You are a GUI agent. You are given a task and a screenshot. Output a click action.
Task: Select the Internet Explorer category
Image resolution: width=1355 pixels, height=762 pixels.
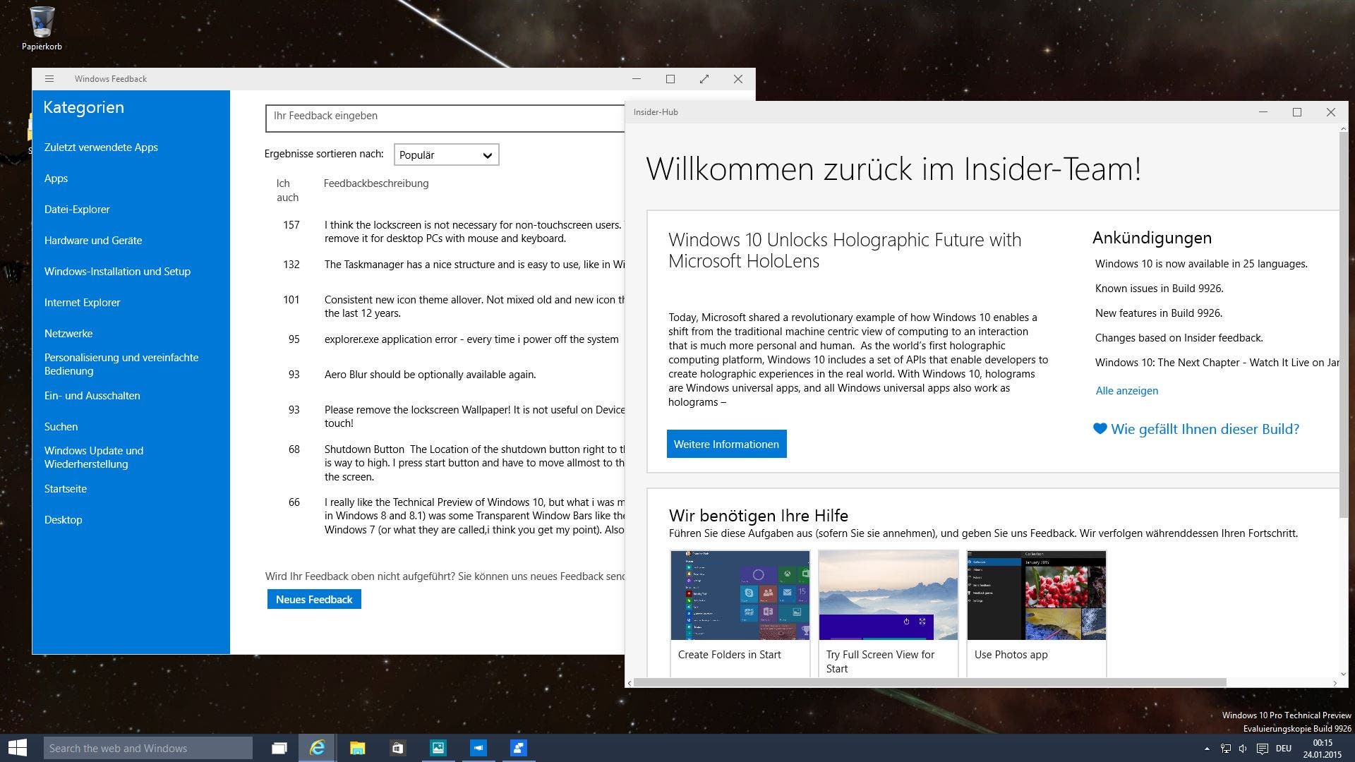82,302
